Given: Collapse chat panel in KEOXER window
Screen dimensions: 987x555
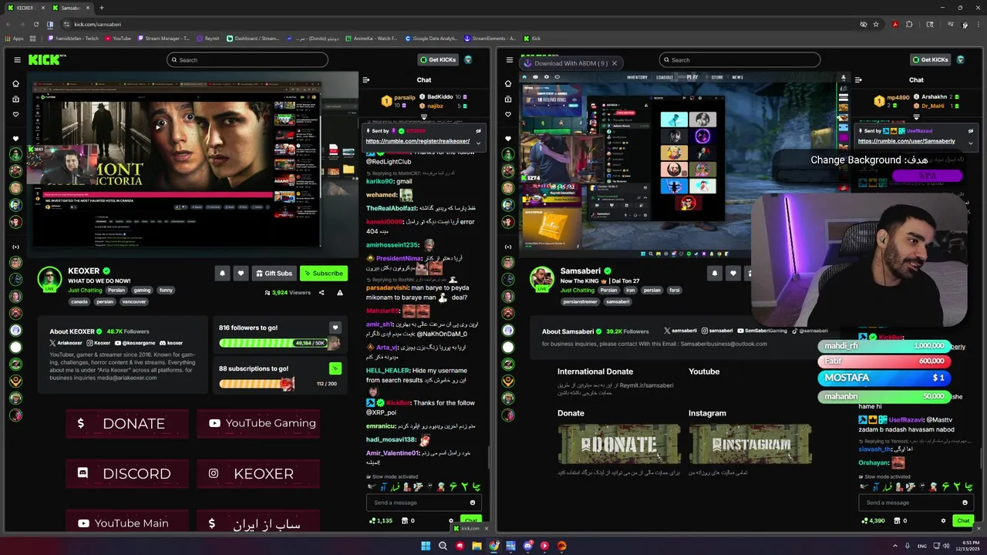Looking at the screenshot, I should [366, 79].
